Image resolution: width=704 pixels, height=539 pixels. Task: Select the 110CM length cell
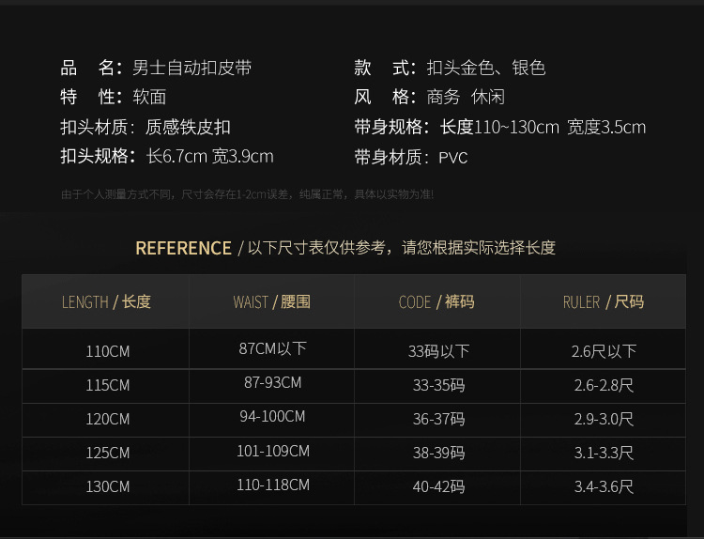tap(107, 352)
